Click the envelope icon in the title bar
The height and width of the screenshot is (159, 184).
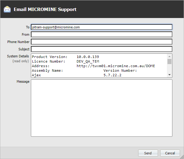7,9
